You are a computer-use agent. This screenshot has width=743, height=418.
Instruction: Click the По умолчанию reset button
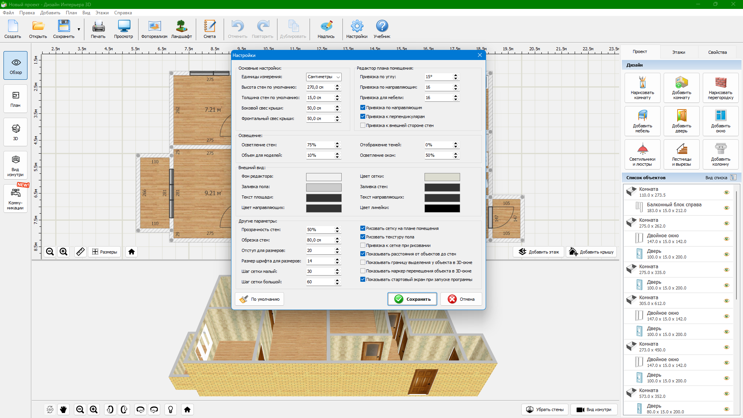(x=259, y=299)
